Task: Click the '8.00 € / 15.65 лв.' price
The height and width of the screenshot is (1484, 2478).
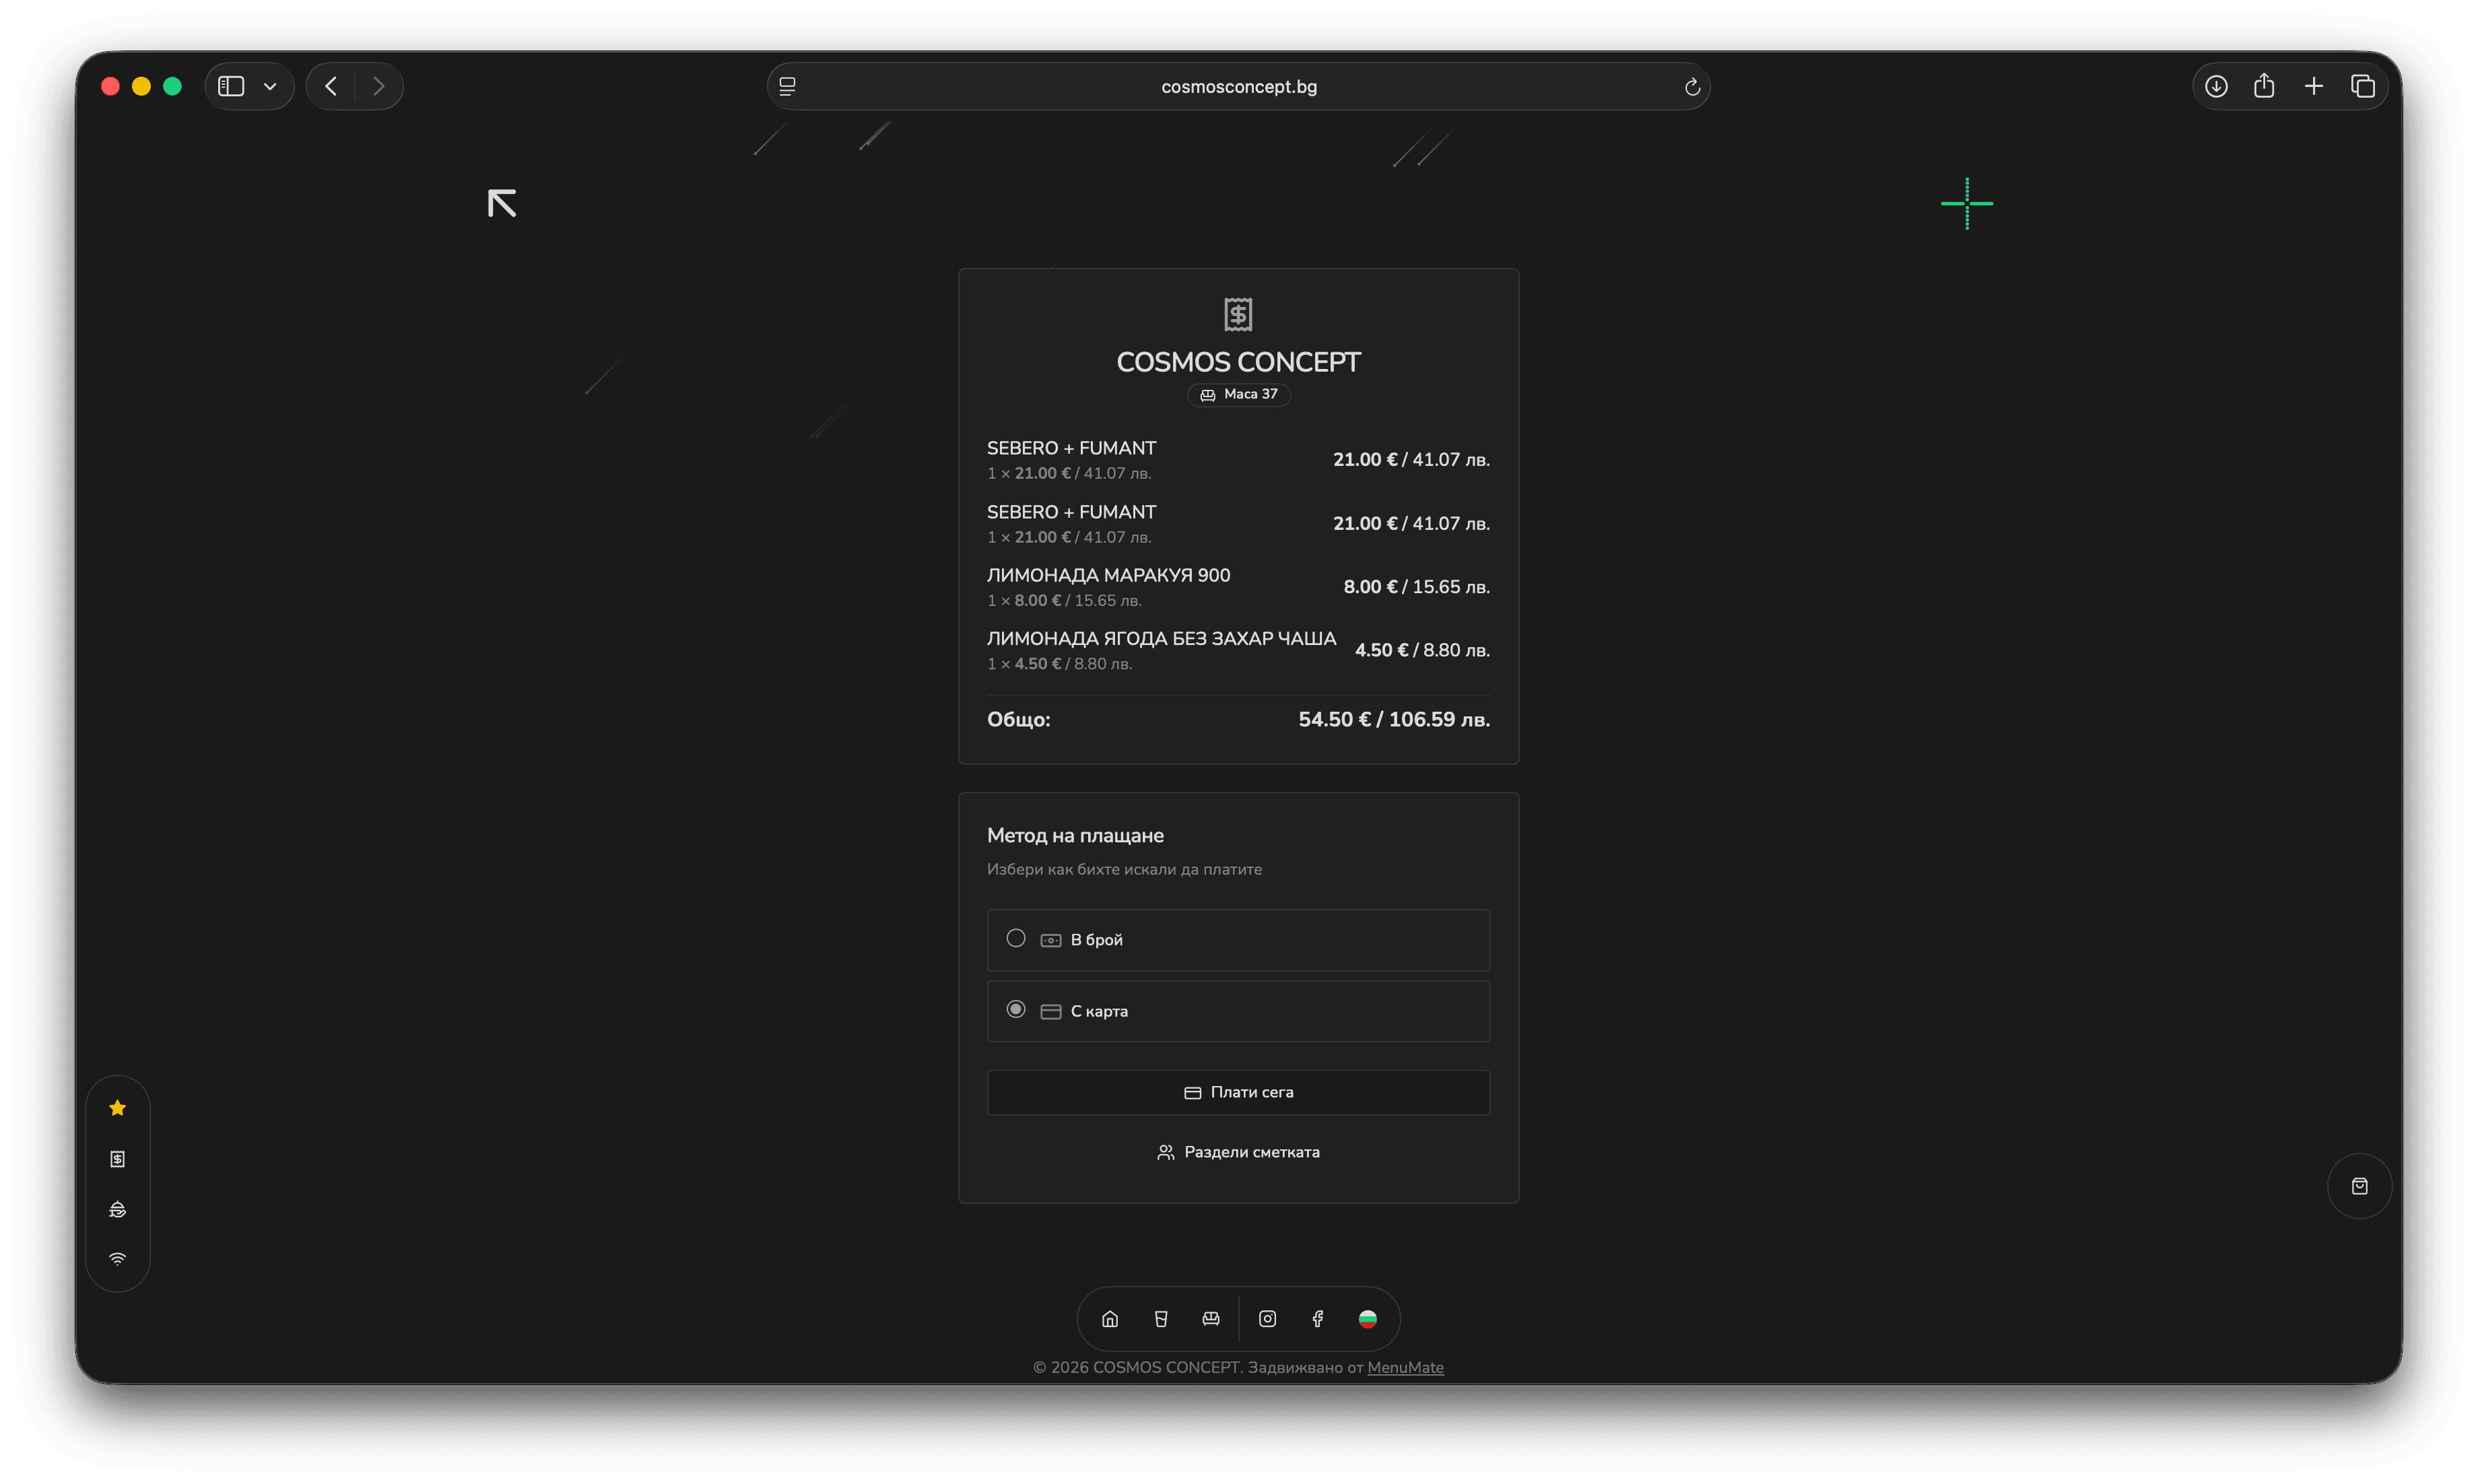Action: [1416, 587]
